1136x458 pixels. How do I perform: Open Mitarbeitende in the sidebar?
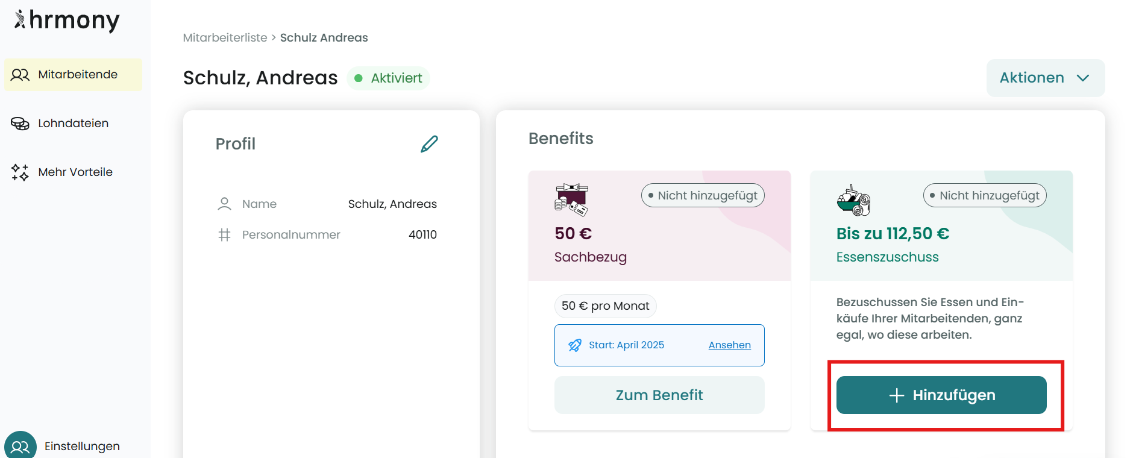pos(77,75)
